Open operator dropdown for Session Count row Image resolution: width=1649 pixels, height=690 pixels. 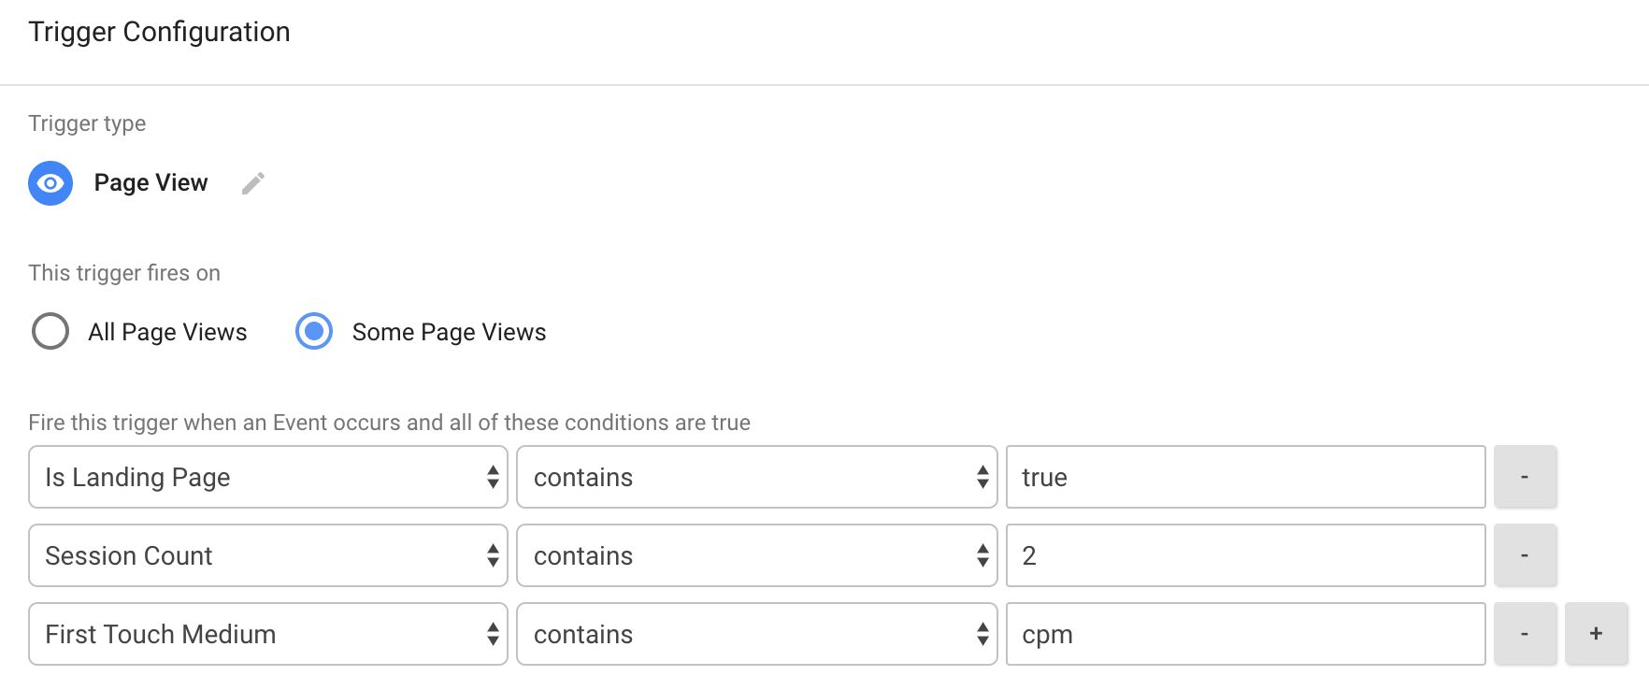tap(757, 555)
